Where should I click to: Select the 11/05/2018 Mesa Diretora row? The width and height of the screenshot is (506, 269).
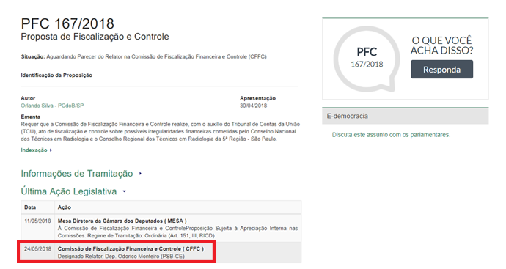(x=161, y=228)
